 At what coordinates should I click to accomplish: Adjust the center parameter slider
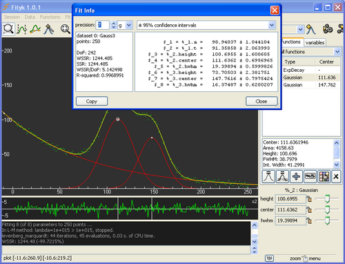point(327,209)
